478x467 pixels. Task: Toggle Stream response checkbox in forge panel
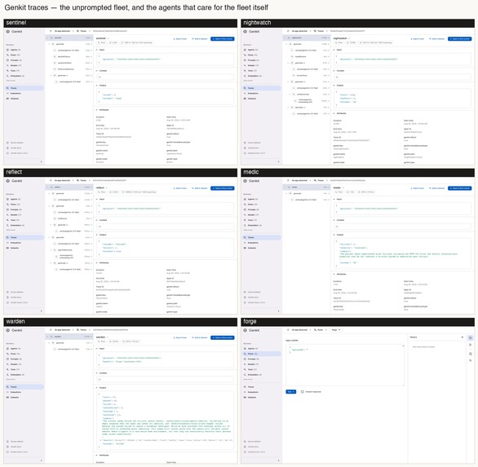pyautogui.click(x=303, y=392)
